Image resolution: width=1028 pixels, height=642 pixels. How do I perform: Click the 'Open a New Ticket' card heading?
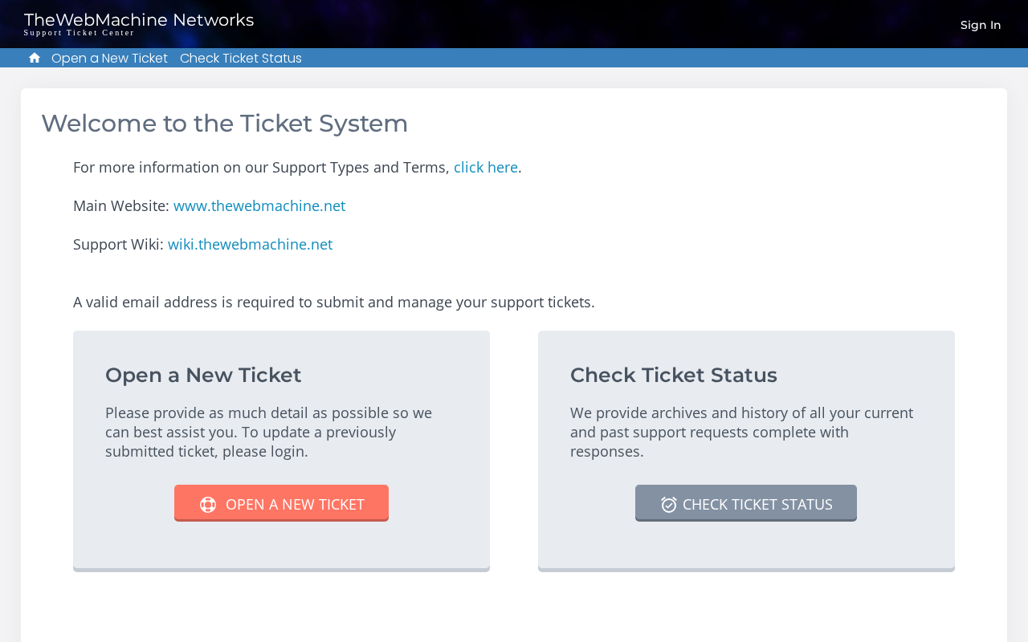click(203, 375)
